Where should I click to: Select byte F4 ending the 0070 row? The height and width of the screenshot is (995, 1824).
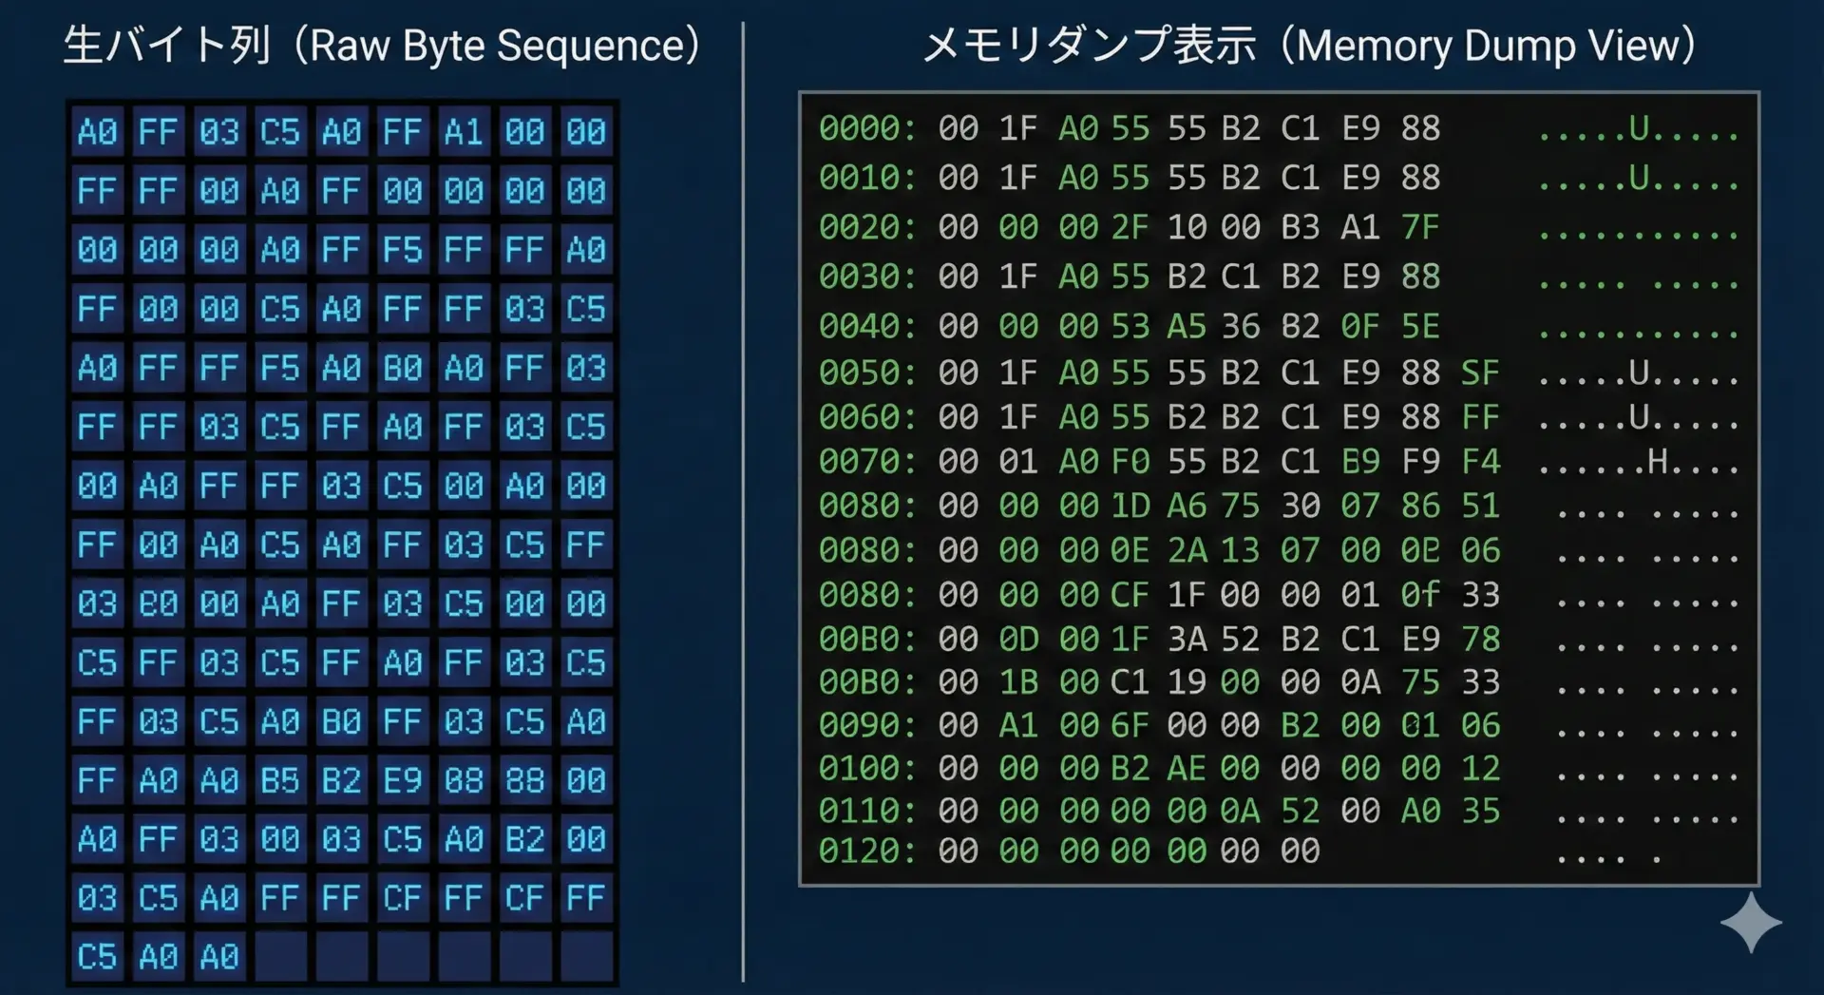tap(1480, 462)
